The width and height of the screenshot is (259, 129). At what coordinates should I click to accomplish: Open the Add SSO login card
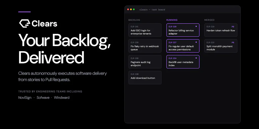(145, 30)
